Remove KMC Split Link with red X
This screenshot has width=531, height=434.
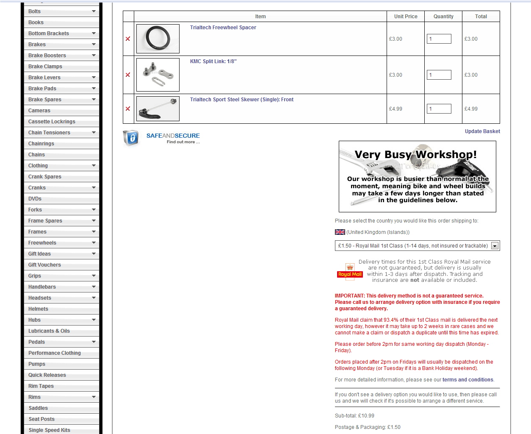pos(128,75)
